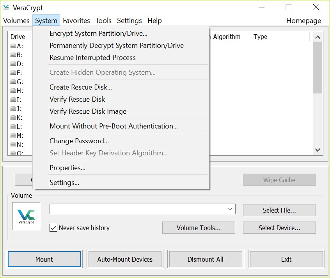Click Select File... button
330x278 pixels.
coord(279,210)
